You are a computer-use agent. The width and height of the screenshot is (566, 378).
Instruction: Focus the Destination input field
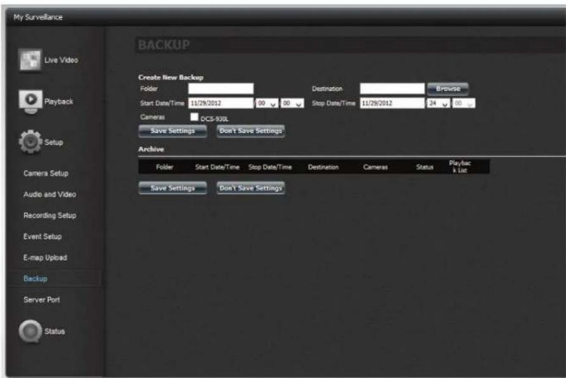[x=392, y=88]
